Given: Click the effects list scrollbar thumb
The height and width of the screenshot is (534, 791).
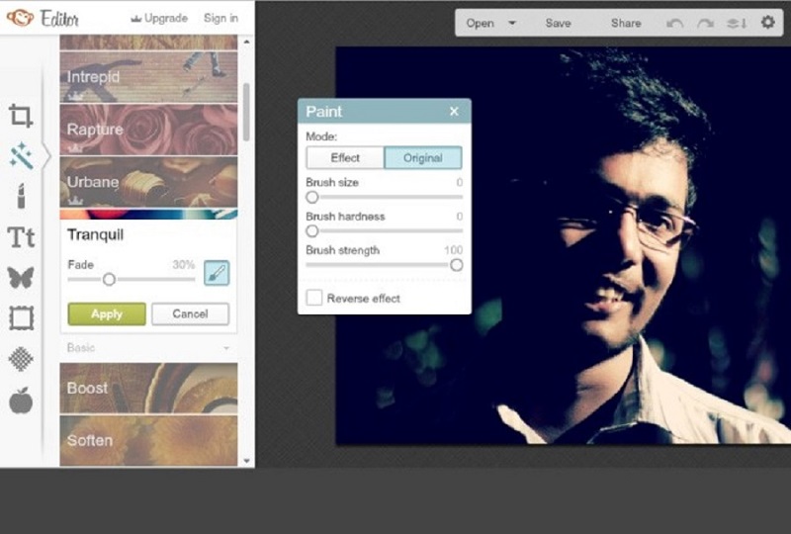Looking at the screenshot, I should tap(246, 112).
